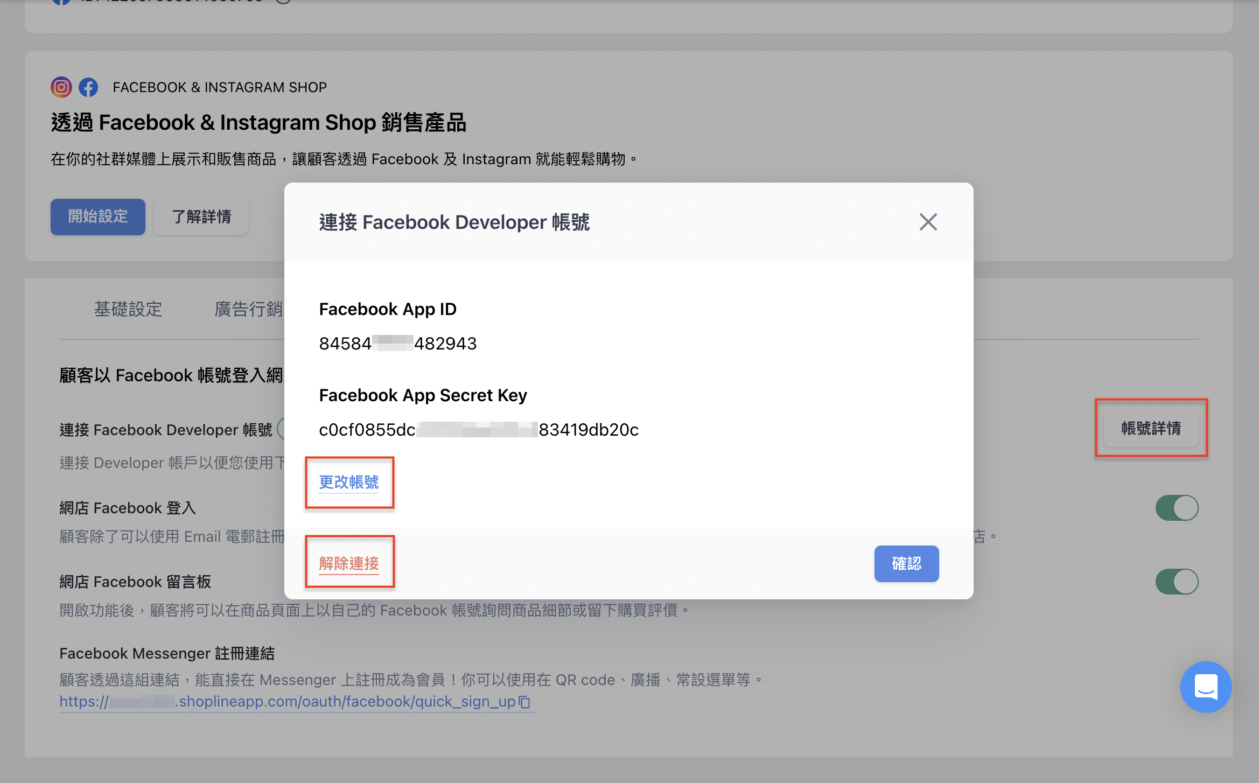This screenshot has width=1259, height=783.
Task: Click the 解除連接 disconnect link
Action: (x=349, y=563)
